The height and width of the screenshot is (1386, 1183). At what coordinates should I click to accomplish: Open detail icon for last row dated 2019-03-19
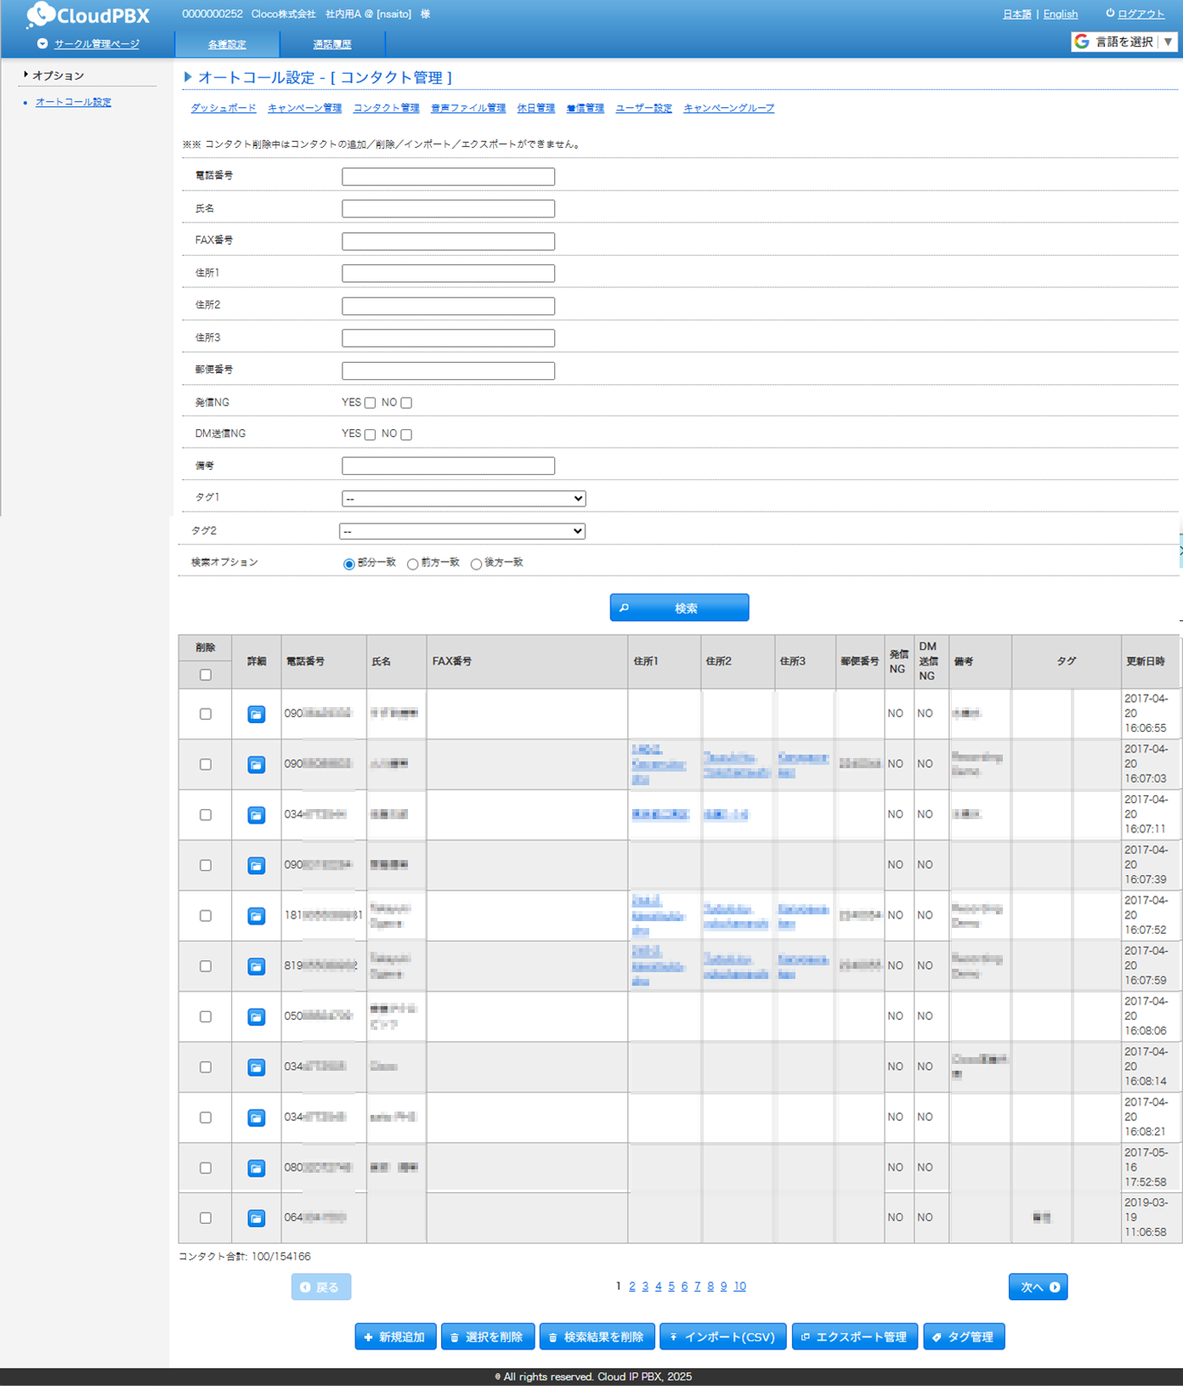pos(256,1219)
